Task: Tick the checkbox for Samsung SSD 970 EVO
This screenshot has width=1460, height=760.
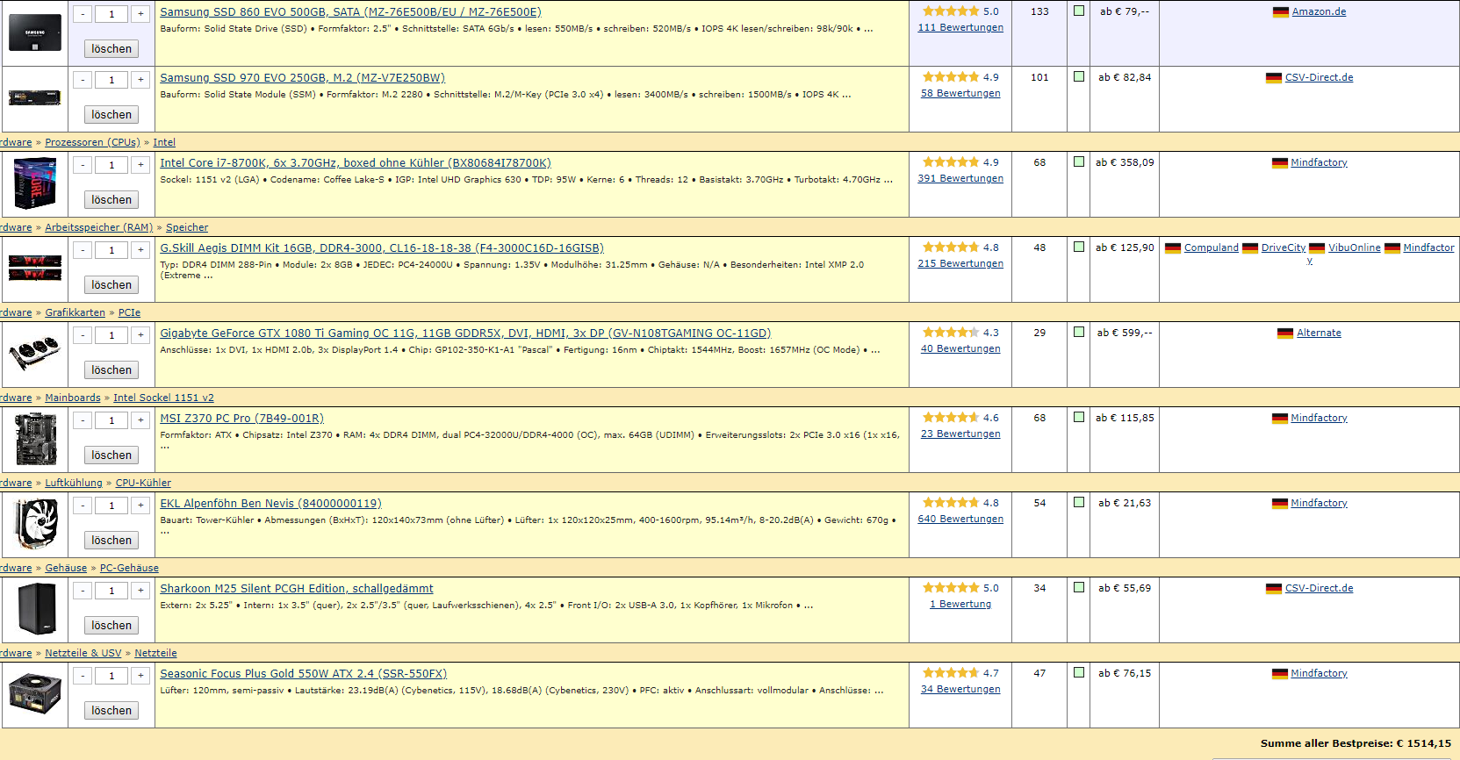Action: pyautogui.click(x=1079, y=77)
